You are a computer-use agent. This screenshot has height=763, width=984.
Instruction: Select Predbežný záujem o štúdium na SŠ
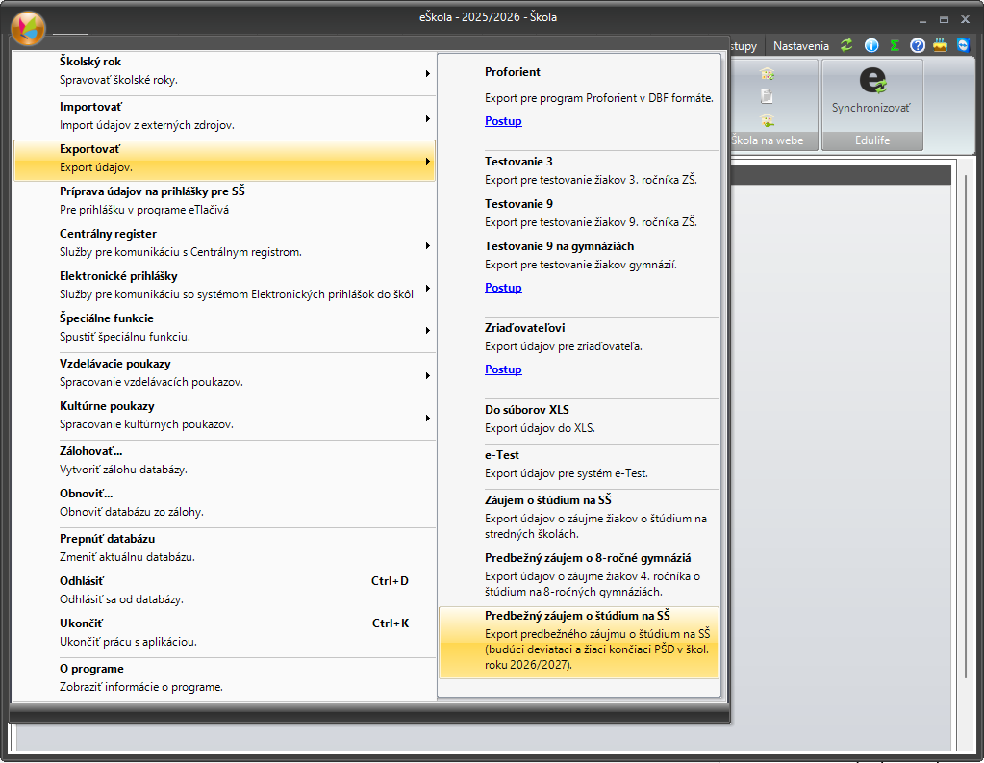pos(579,643)
